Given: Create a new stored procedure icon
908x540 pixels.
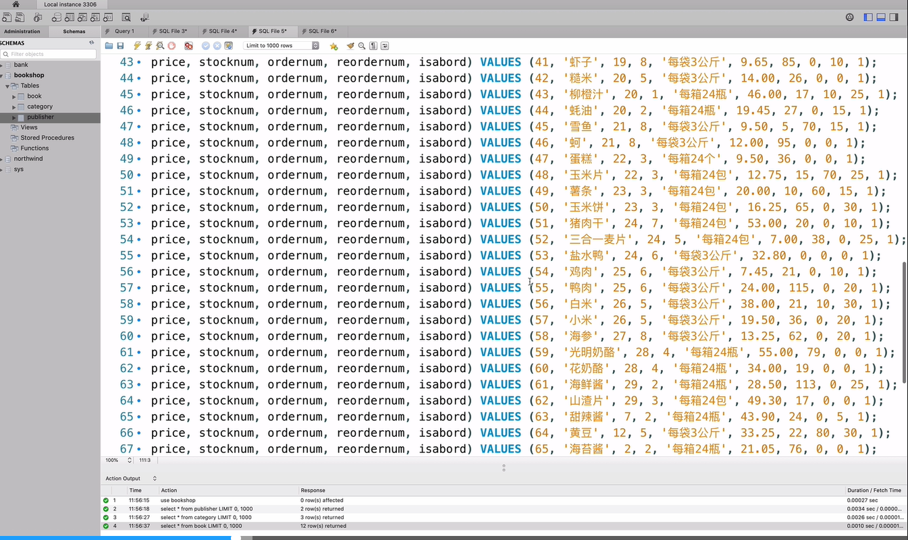Looking at the screenshot, I should tap(95, 17).
